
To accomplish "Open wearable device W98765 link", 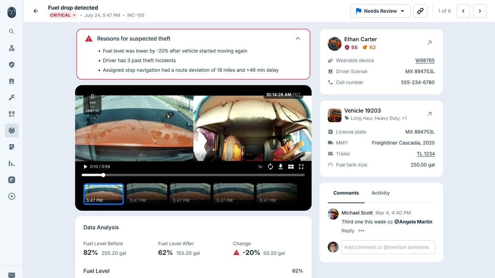I will point(425,60).
